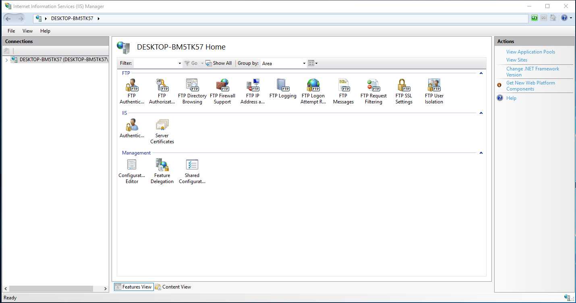Click the Stop icon in address bar
Image resolution: width=576 pixels, height=303 pixels.
544,18
